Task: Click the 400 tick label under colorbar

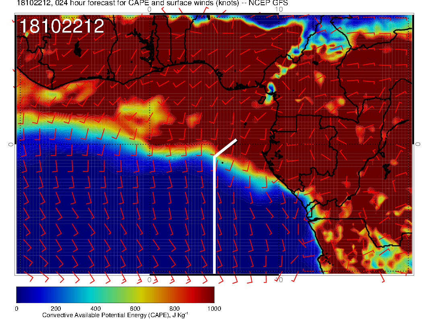Action: [95, 309]
